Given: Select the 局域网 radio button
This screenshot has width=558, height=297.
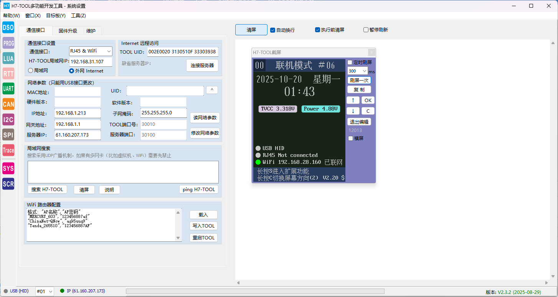Looking at the screenshot, I should (31, 71).
